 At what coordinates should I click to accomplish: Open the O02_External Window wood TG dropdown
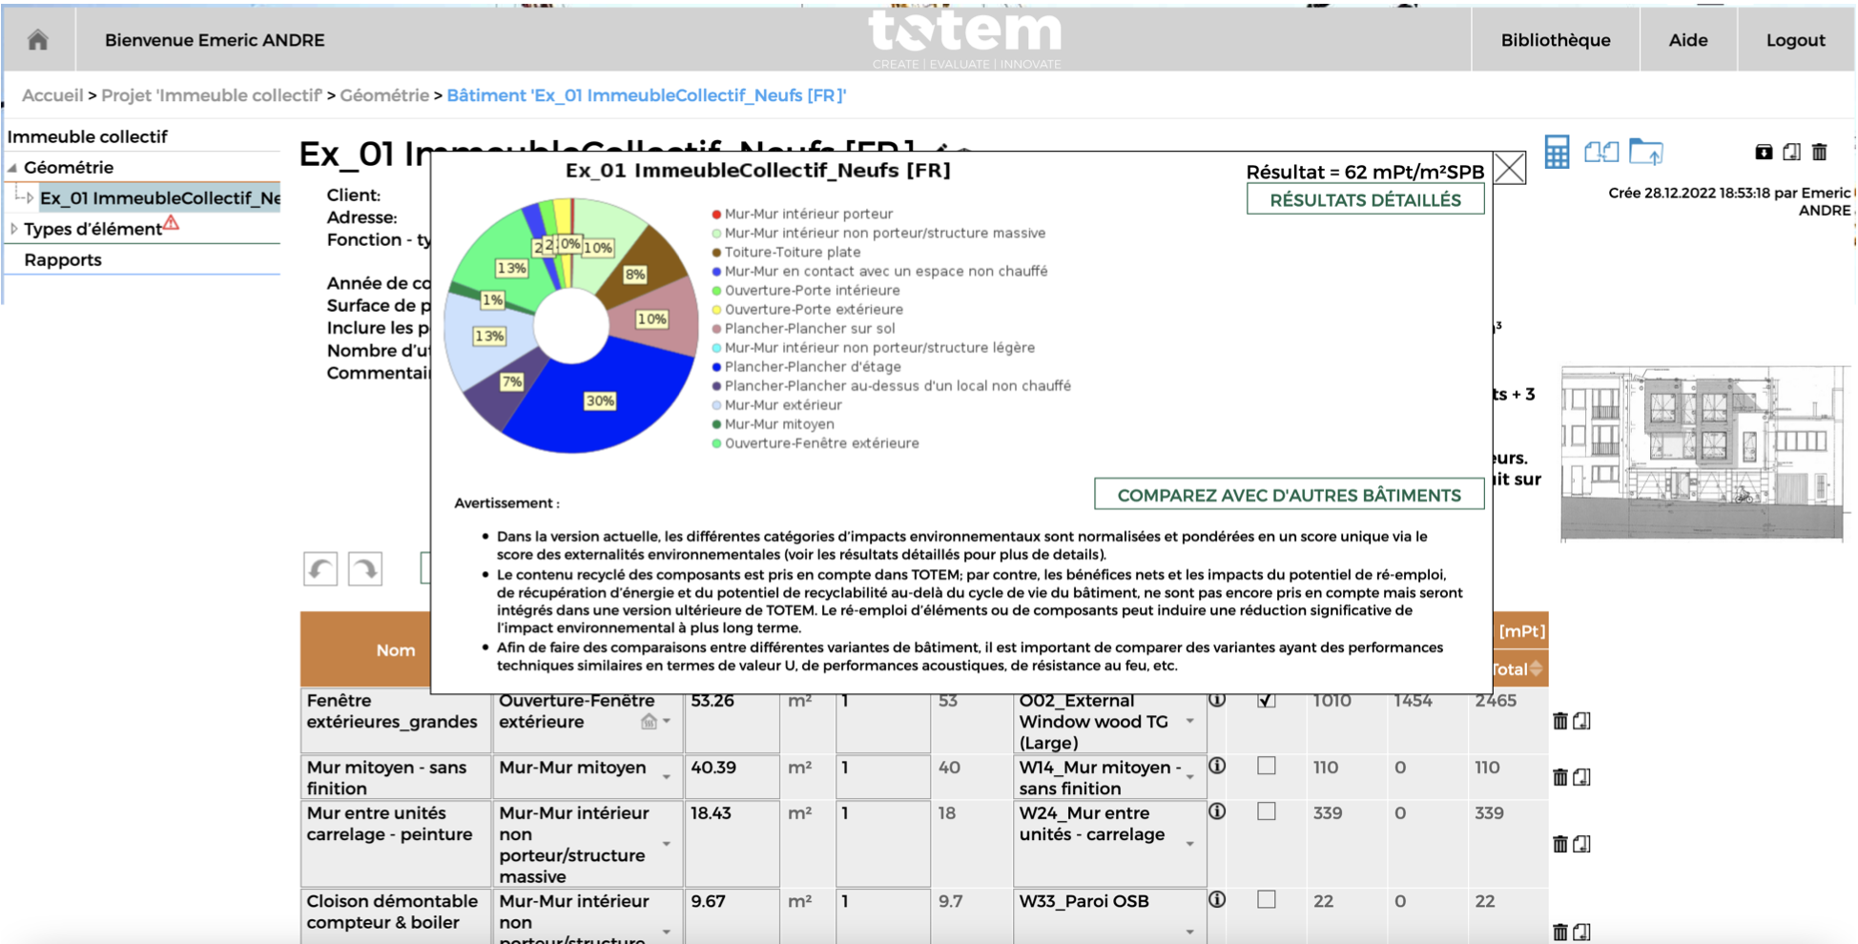coord(1190,722)
